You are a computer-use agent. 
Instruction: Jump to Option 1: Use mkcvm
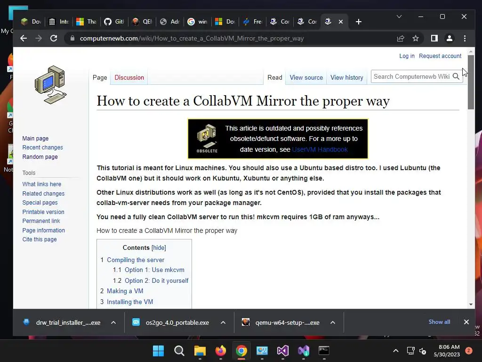(154, 270)
